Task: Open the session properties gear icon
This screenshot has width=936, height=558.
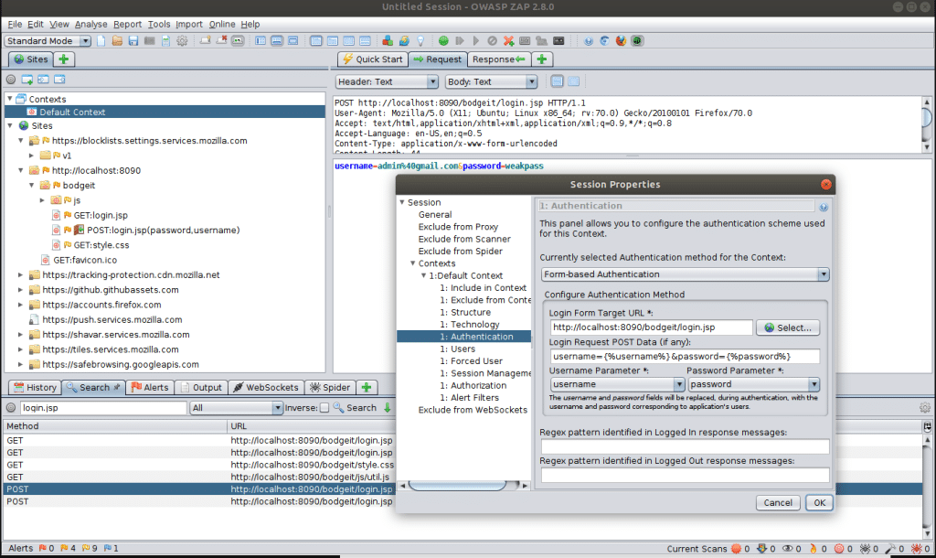Action: (181, 40)
